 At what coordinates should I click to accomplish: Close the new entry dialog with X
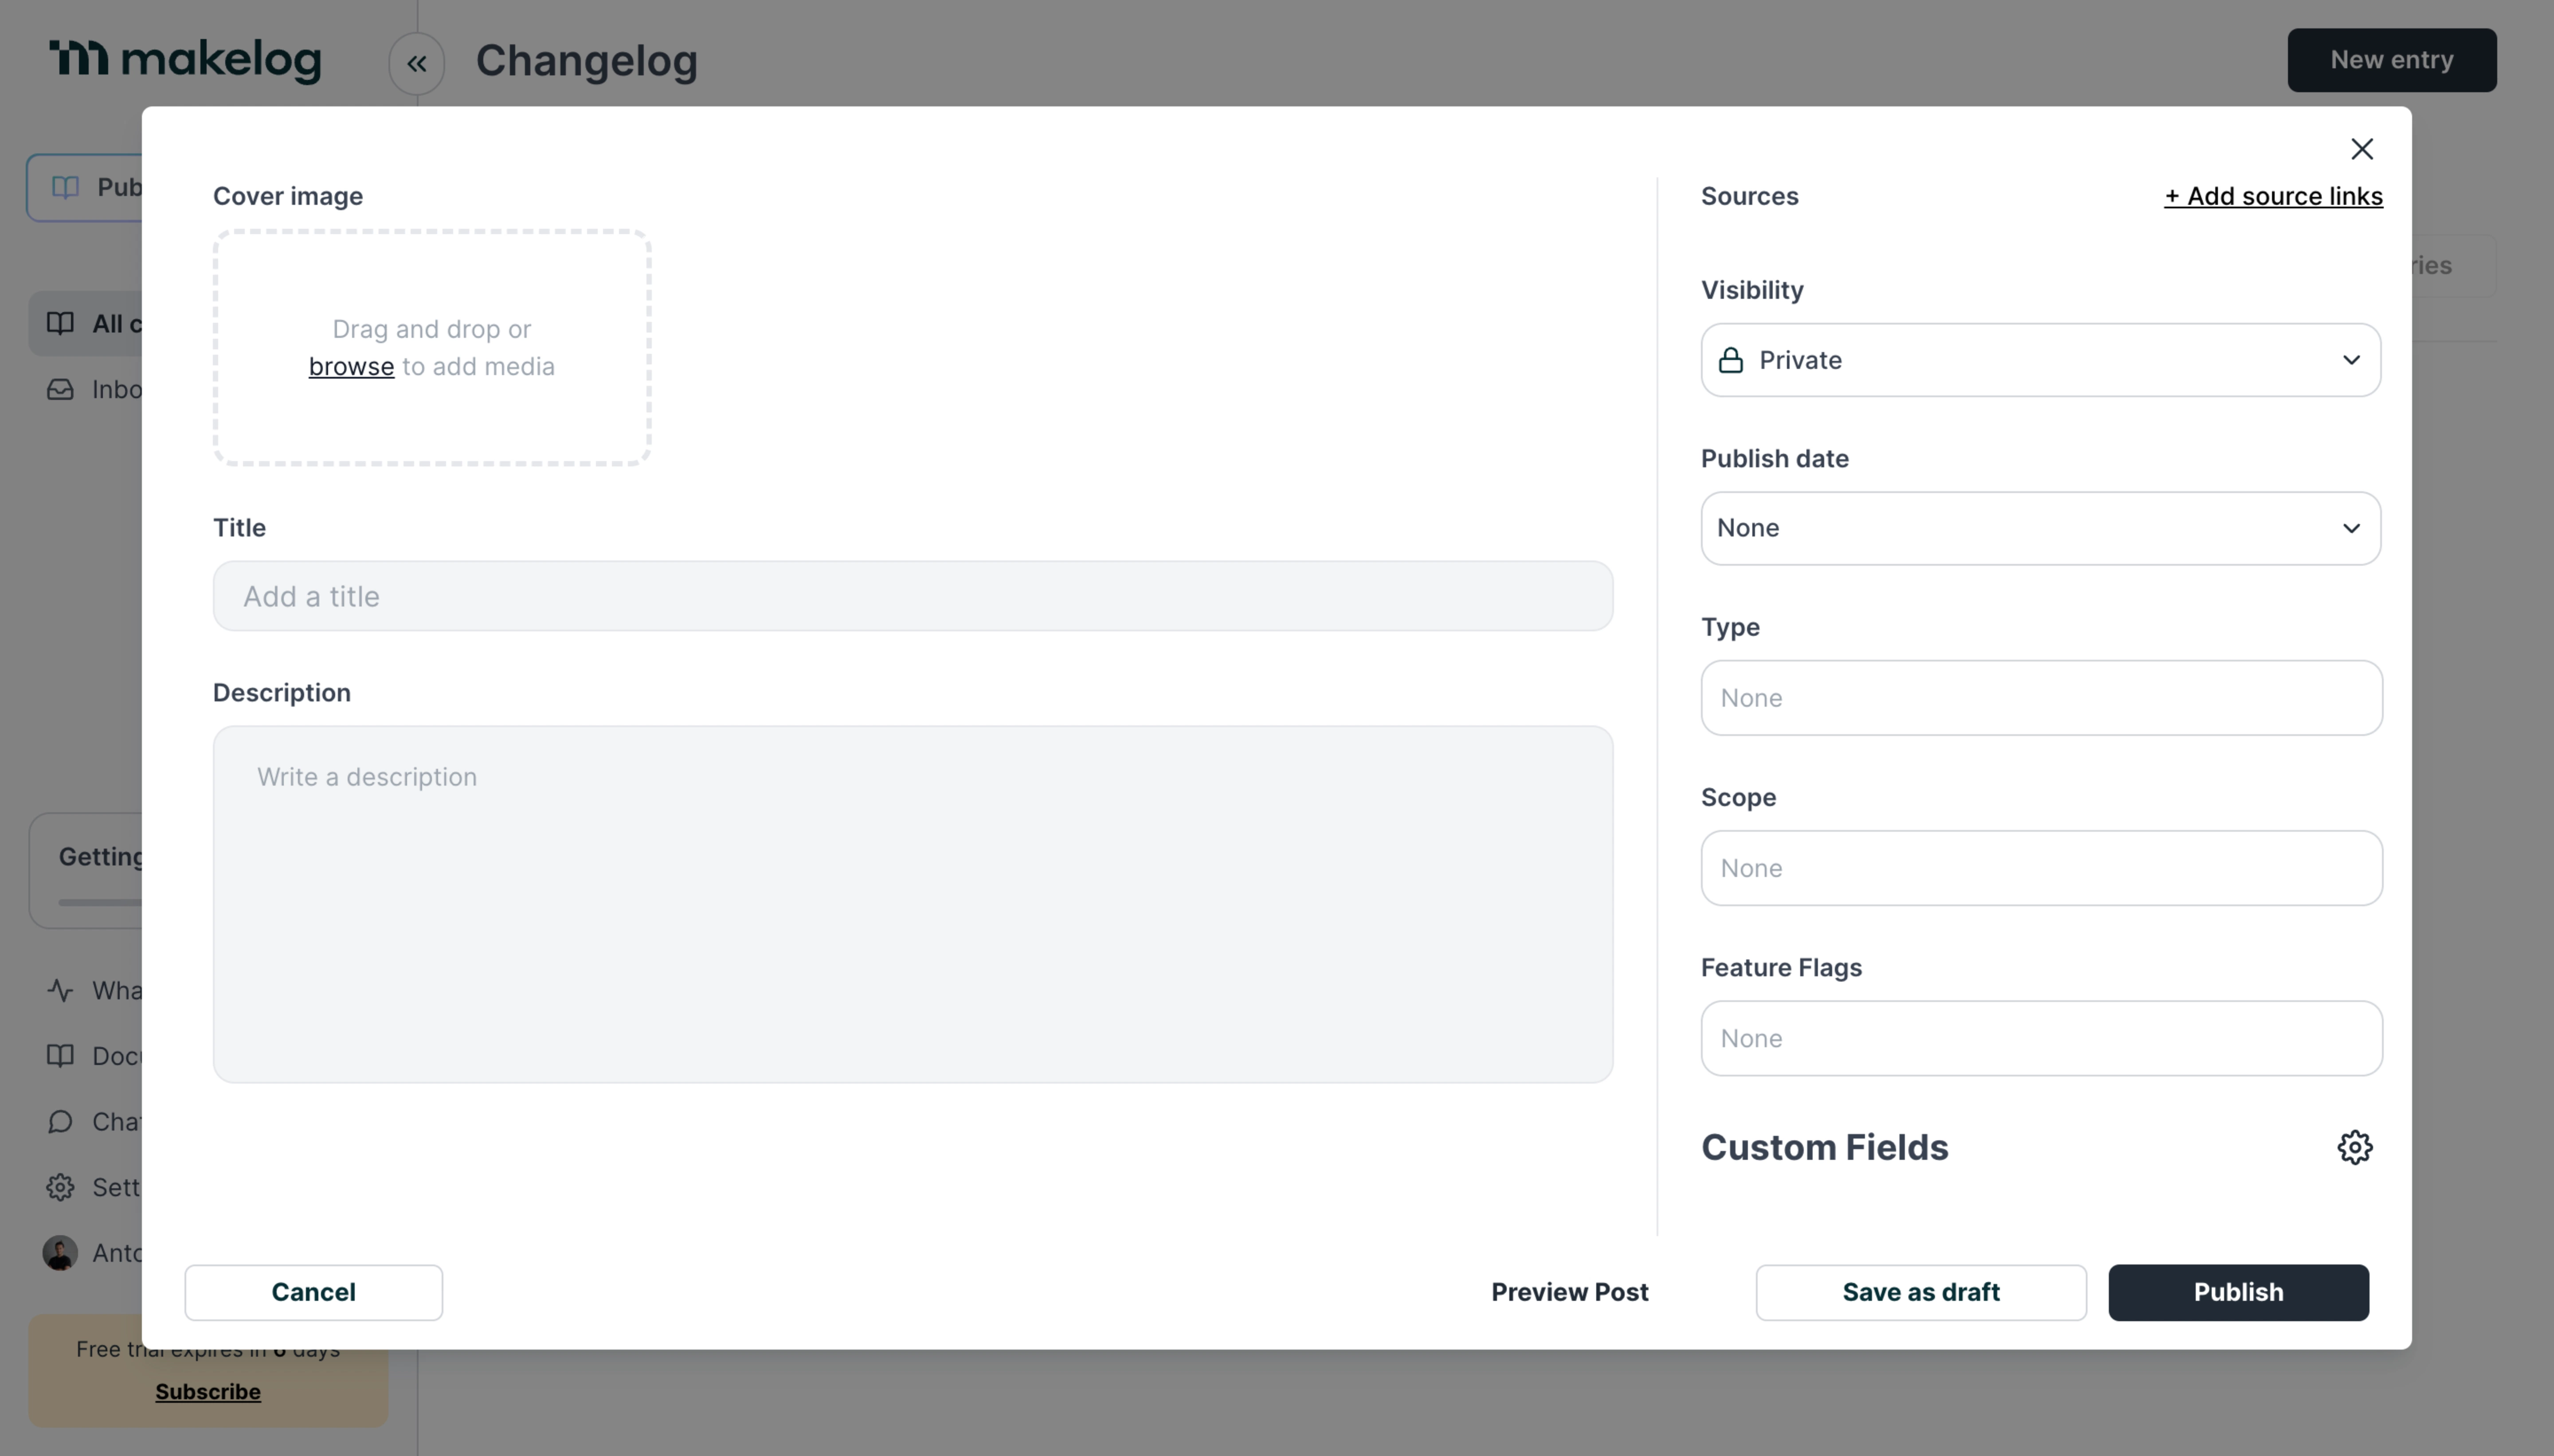[x=2361, y=149]
